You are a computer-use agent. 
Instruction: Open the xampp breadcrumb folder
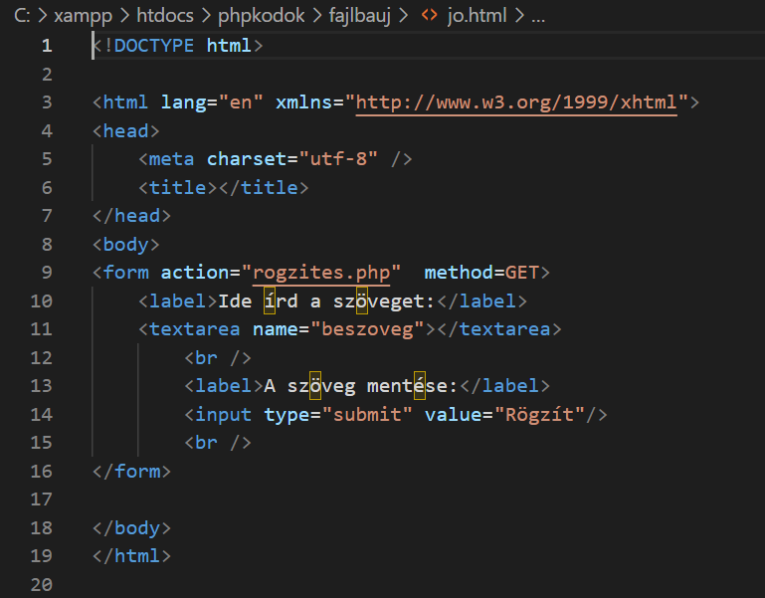(78, 17)
